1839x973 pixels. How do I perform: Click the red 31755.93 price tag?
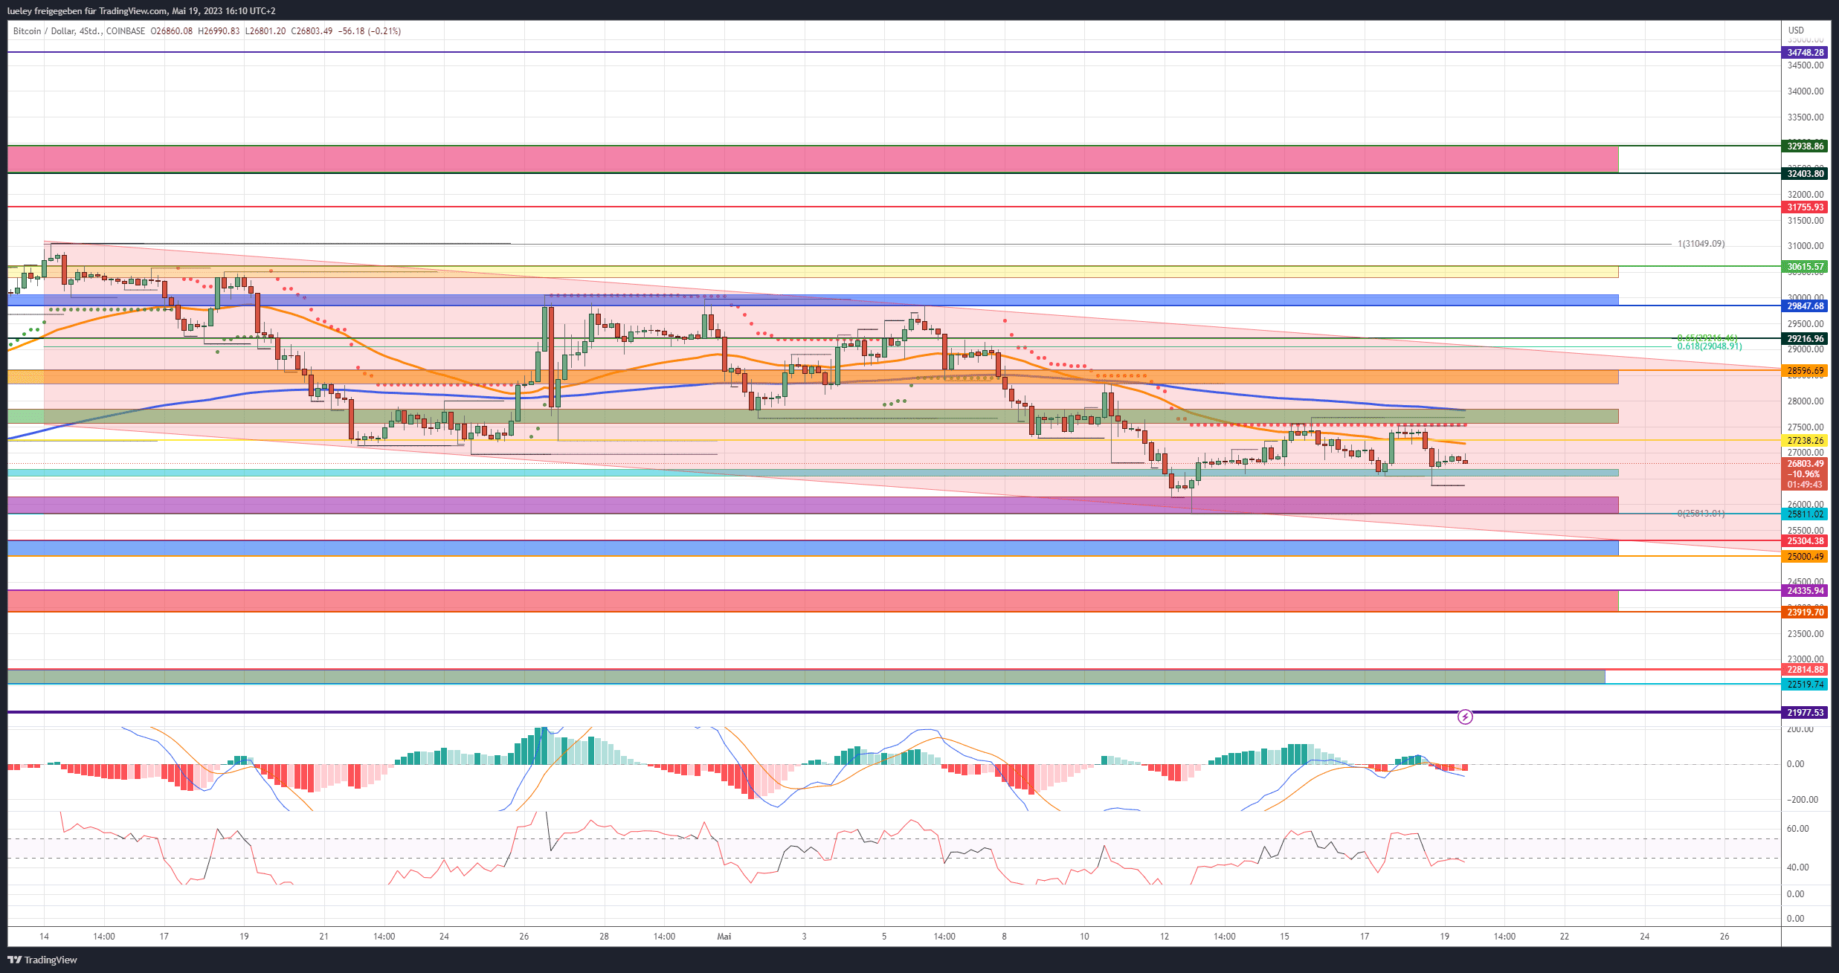pos(1806,207)
